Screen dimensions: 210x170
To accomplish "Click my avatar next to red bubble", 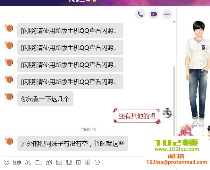I will pyautogui.click(x=167, y=113).
